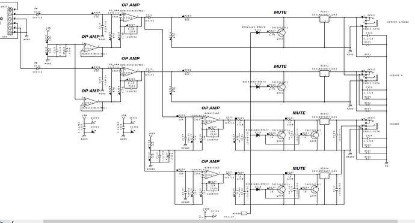
Task: Click the horizontal scrollbar thumb
Action: [x=220, y=221]
